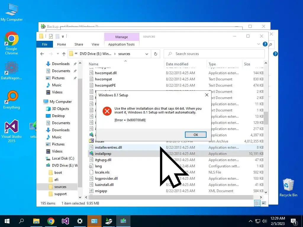Switch to the Control Panel taskbar item
This screenshot has width=303, height=227.
pyautogui.click(x=94, y=221)
